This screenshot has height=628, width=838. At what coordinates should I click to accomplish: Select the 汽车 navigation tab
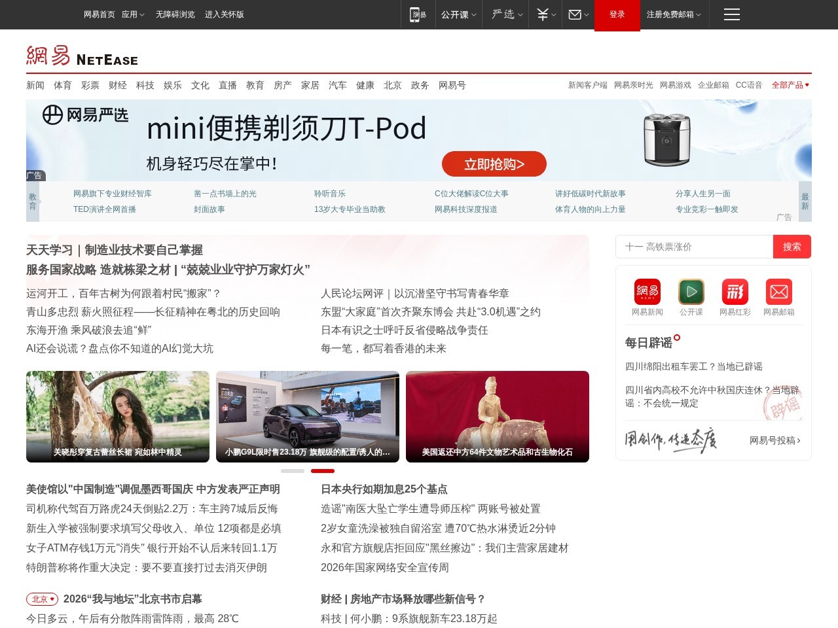(338, 85)
